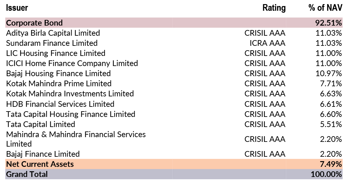Click ICICI Home Finance Company Limited
This screenshot has height=182, width=348.
click(x=72, y=63)
